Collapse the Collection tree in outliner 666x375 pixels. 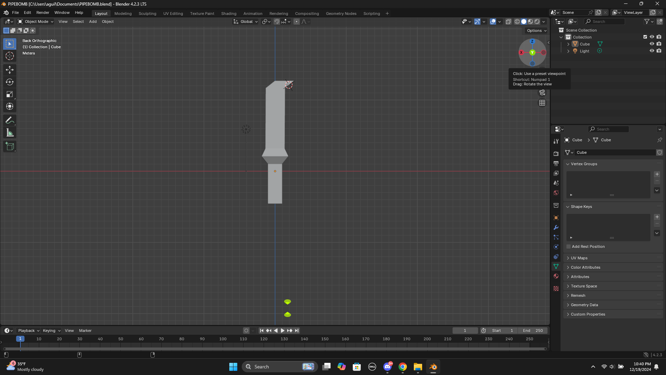click(x=561, y=37)
